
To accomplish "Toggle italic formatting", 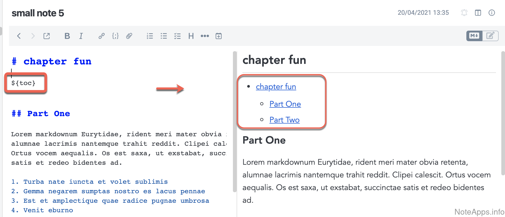I will (x=81, y=36).
